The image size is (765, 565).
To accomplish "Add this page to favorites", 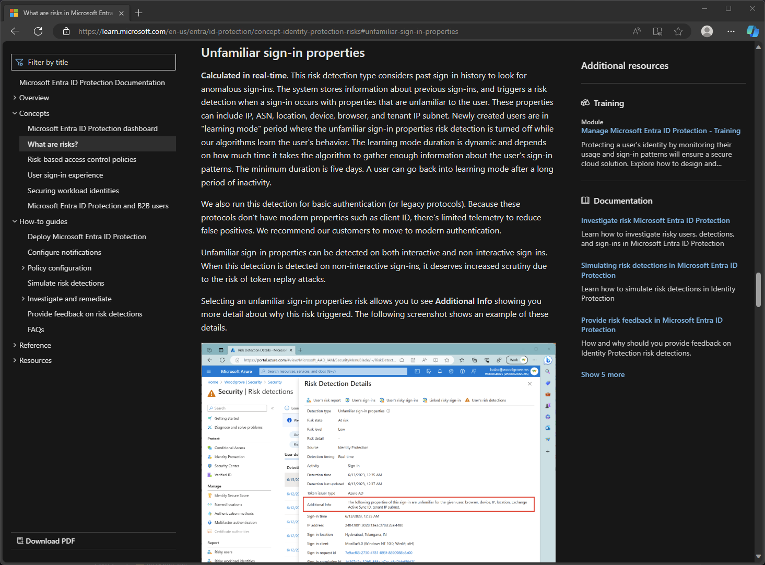I will pos(678,31).
